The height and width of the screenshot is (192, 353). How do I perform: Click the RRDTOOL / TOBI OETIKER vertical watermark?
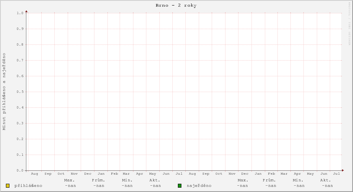click(349, 24)
